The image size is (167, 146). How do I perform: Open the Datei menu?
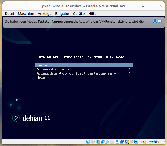9,14
